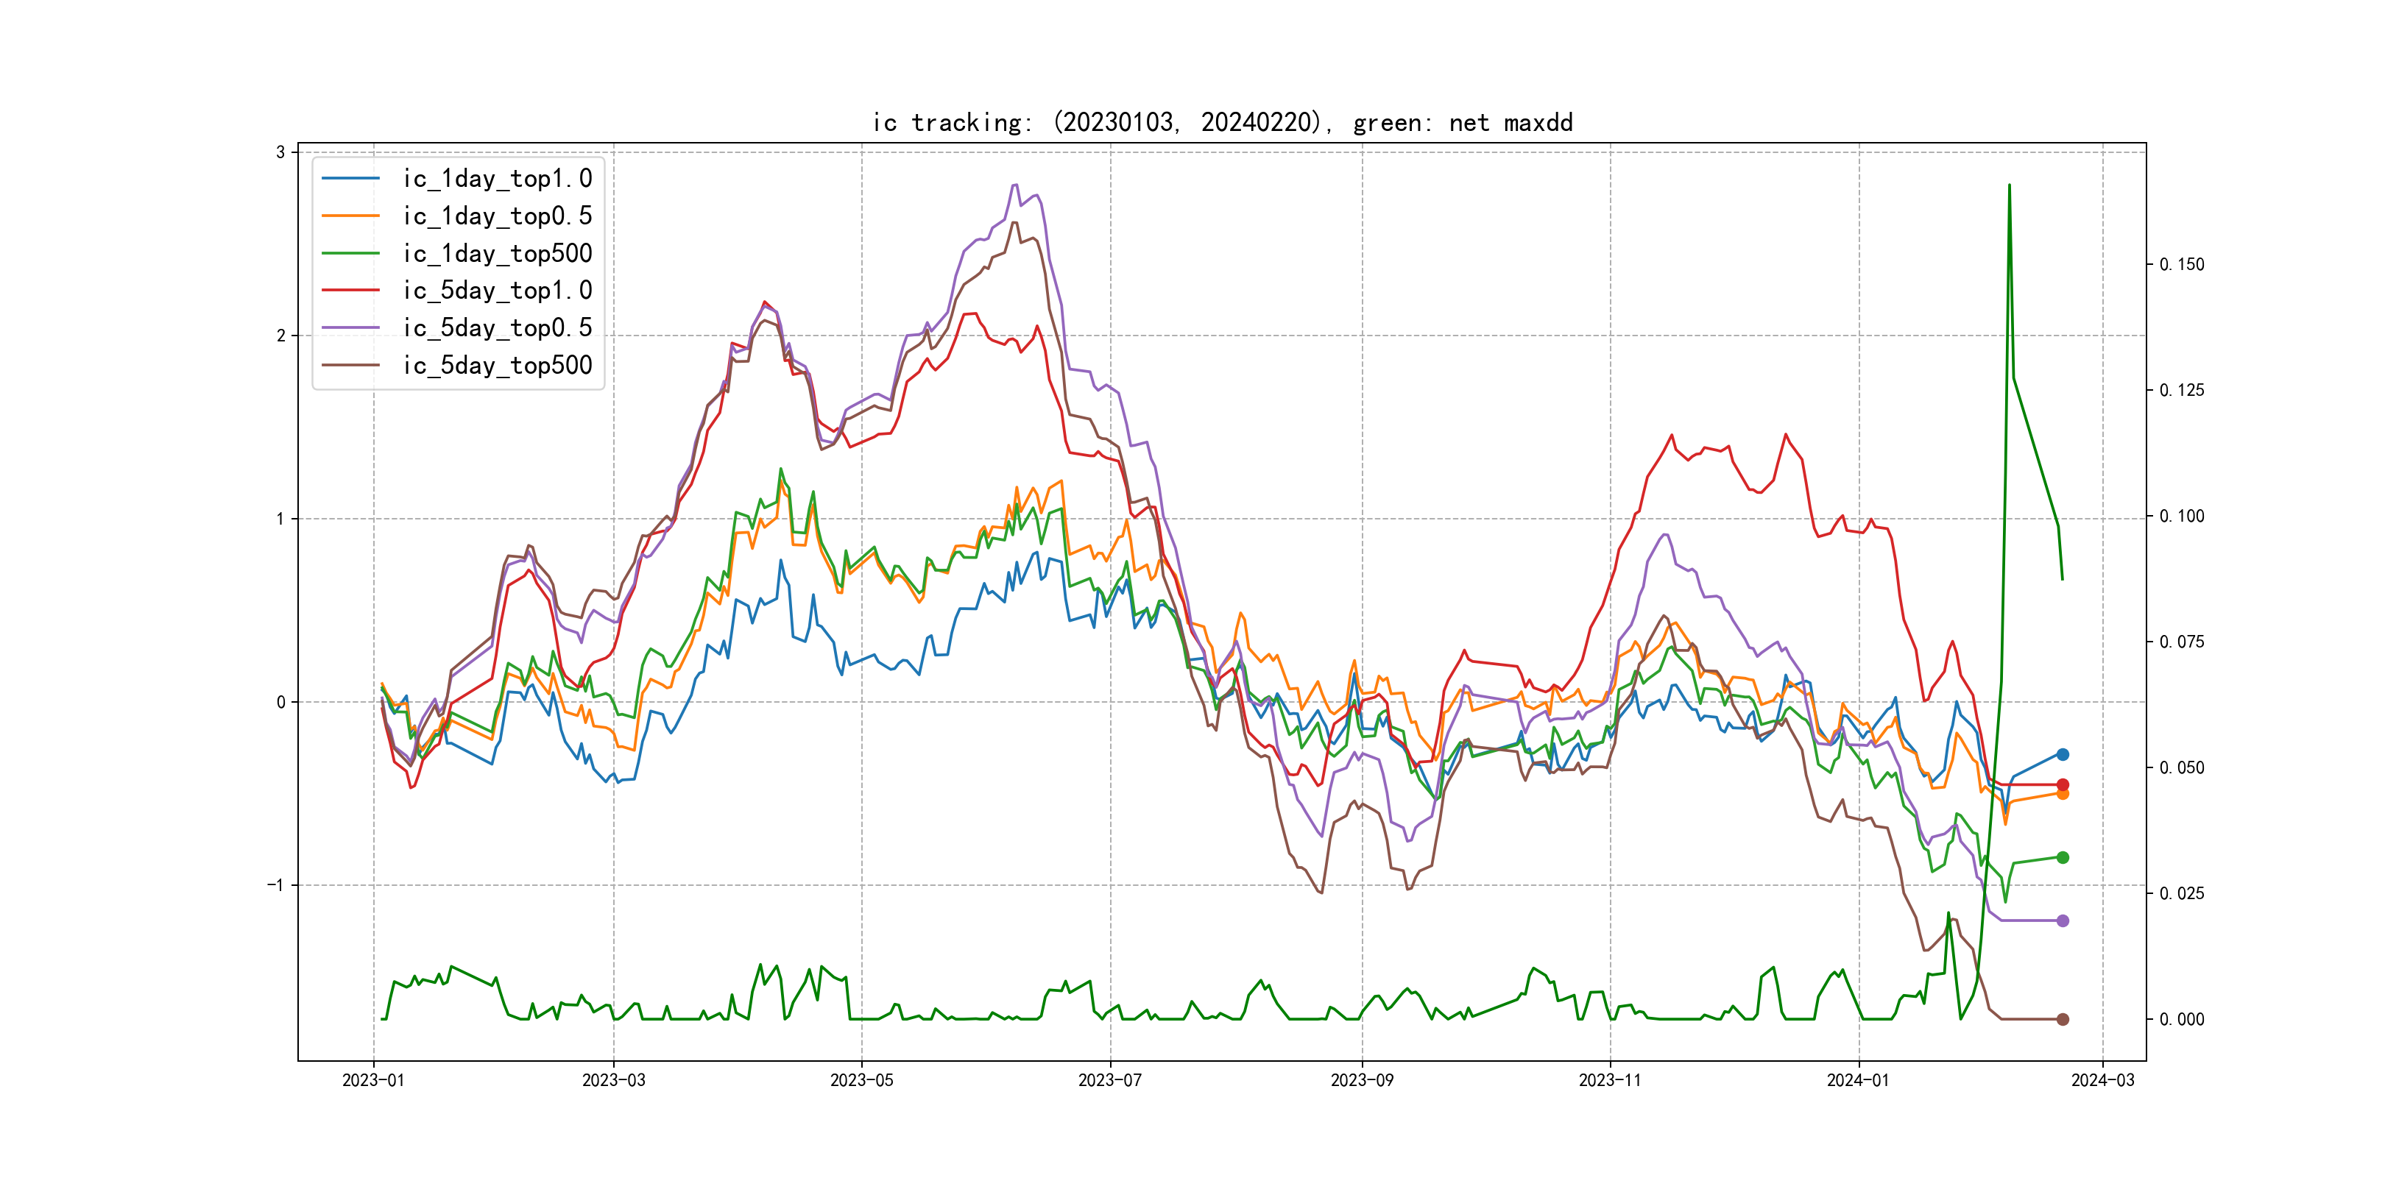Click the blue end-point marker dot
Image resolution: width=2385 pixels, height=1192 pixels.
(x=2063, y=754)
